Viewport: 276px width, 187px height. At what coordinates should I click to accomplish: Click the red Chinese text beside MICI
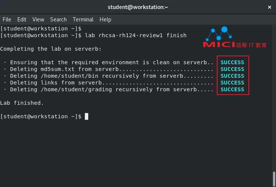tap(251, 45)
